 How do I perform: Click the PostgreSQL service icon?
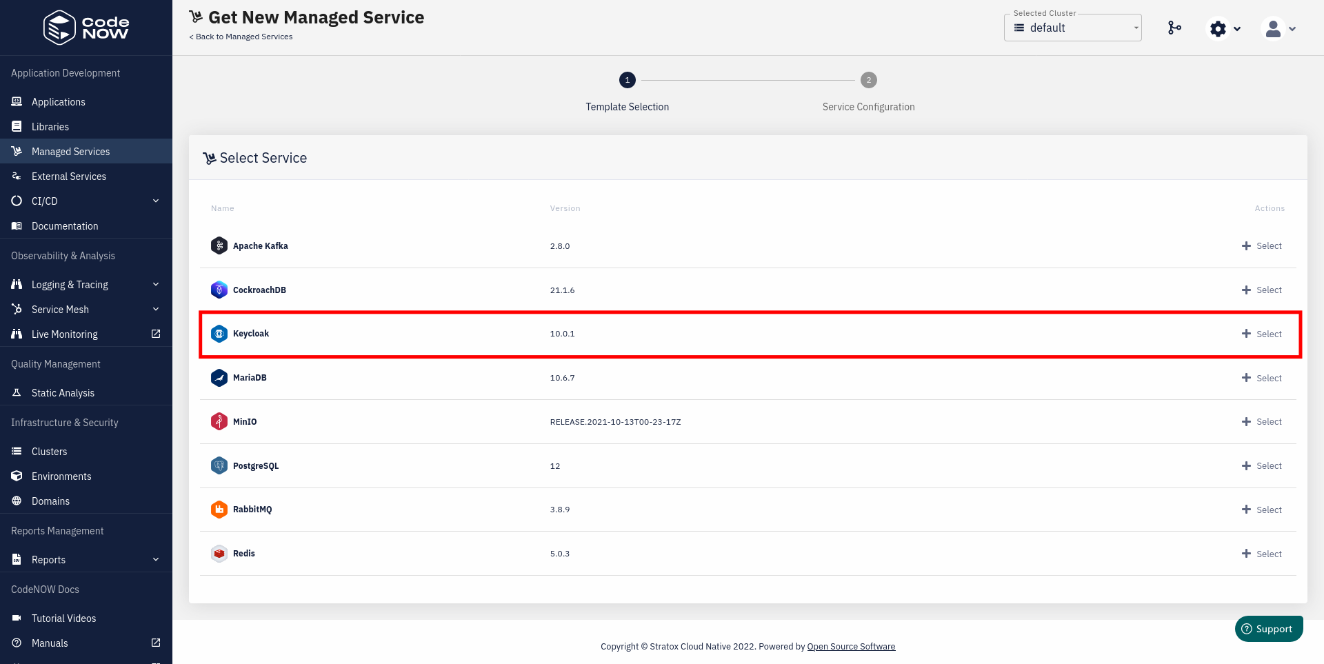pyautogui.click(x=219, y=465)
